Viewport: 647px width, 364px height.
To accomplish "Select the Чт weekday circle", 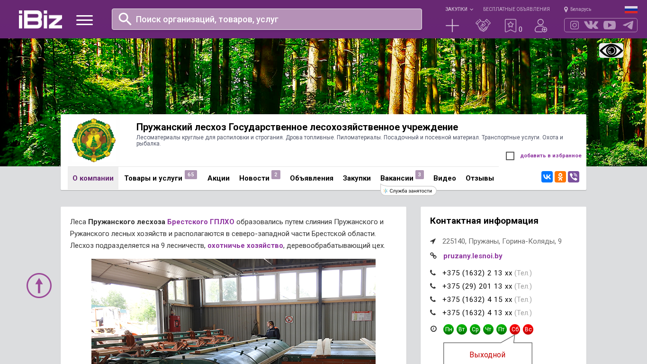I will (488, 329).
